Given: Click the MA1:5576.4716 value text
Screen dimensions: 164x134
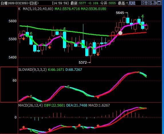Looking at the screenshot, I should 67,9.
